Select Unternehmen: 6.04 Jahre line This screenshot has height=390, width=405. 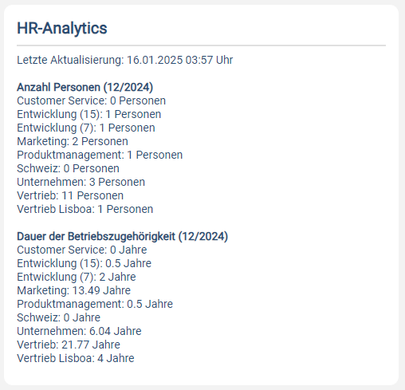click(79, 331)
